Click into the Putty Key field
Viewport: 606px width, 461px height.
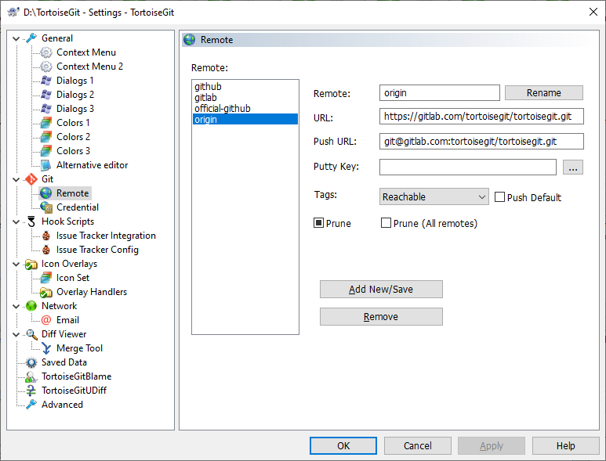[x=467, y=167]
